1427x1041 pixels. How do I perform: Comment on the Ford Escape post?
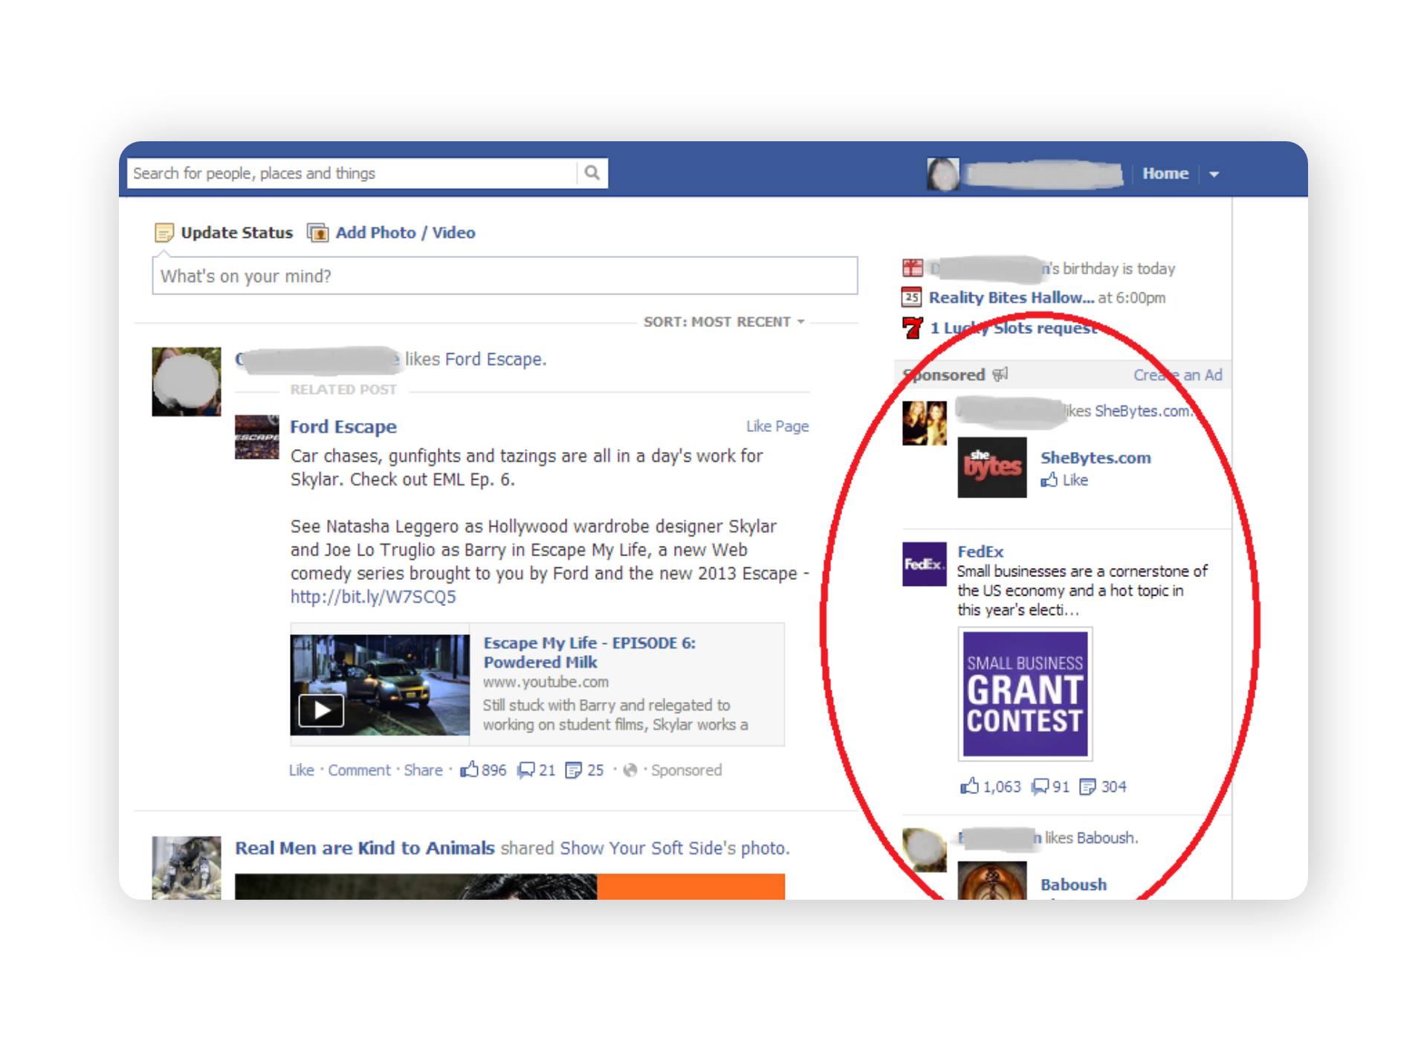[x=359, y=770]
